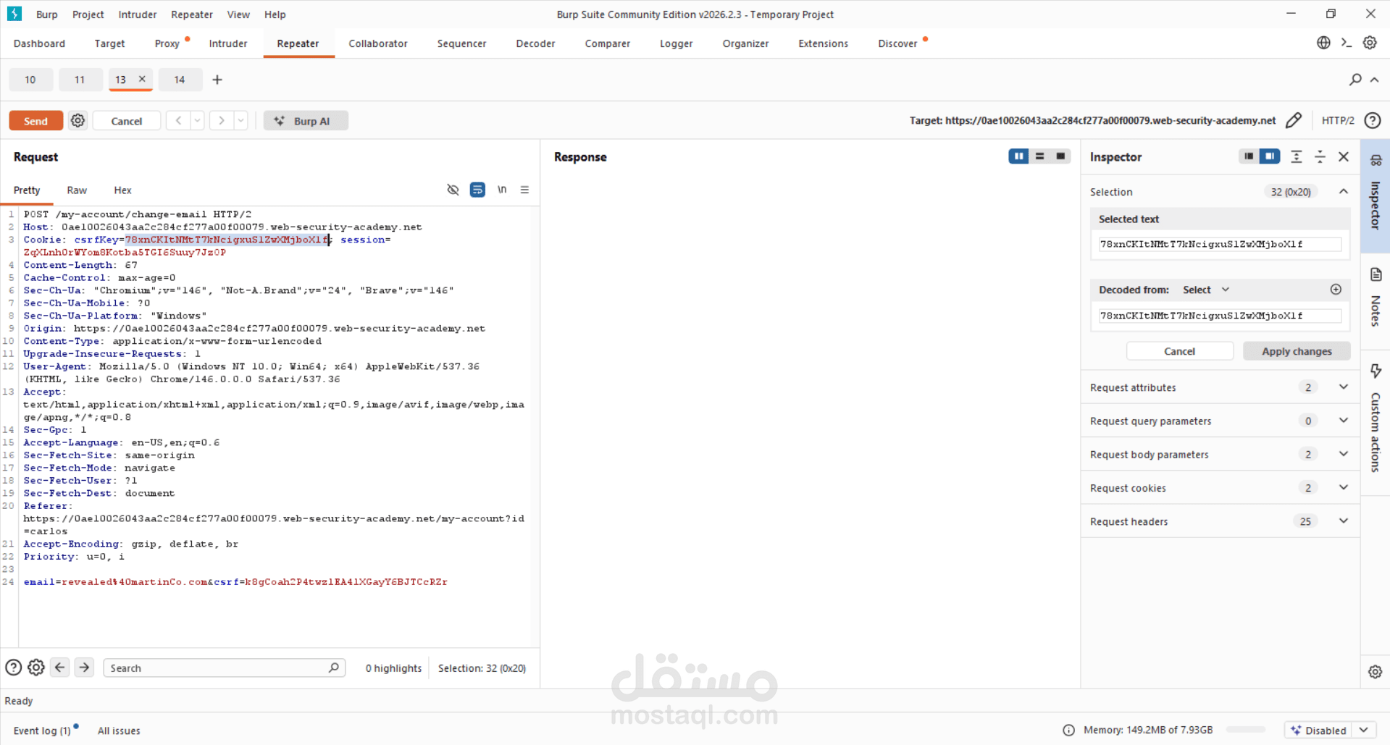Open Burp settings gear in top bar
The height and width of the screenshot is (745, 1390).
click(x=1370, y=43)
